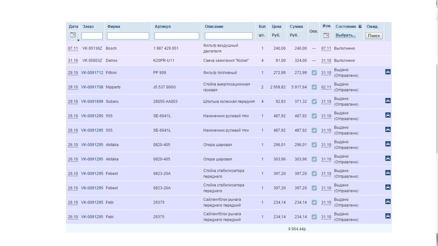Click the car icon in Akitaka 296,01 row

[388, 143]
